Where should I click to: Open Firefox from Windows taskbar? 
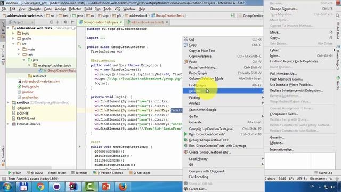point(123,187)
